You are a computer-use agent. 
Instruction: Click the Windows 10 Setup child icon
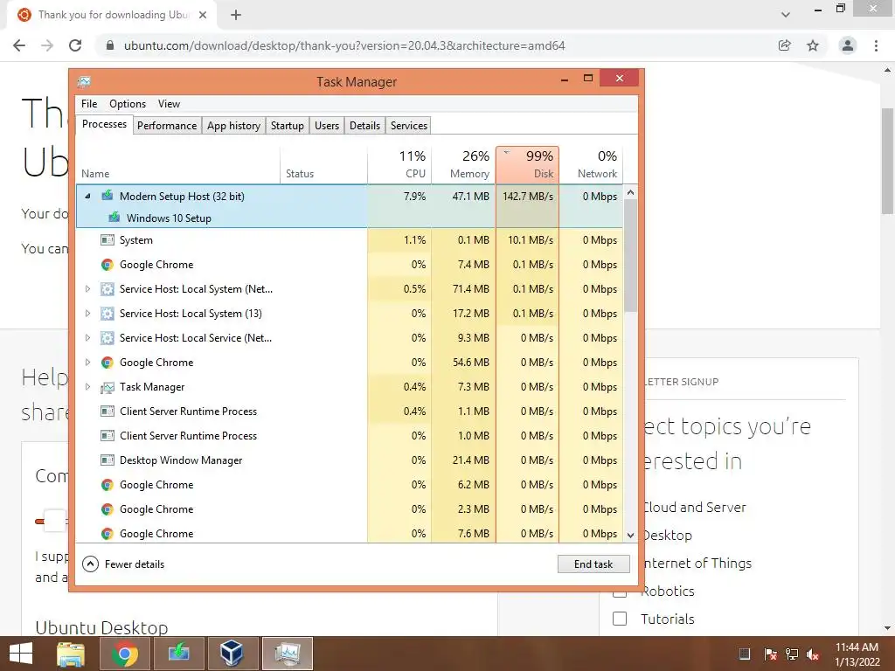(114, 218)
